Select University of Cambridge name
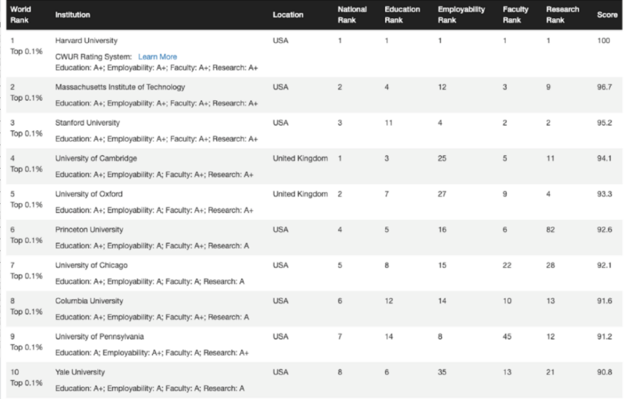Screen dimensions: 626x399 coord(96,158)
